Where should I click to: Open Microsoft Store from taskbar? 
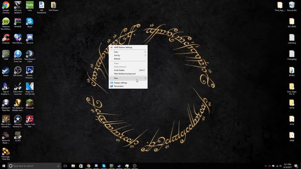81,166
